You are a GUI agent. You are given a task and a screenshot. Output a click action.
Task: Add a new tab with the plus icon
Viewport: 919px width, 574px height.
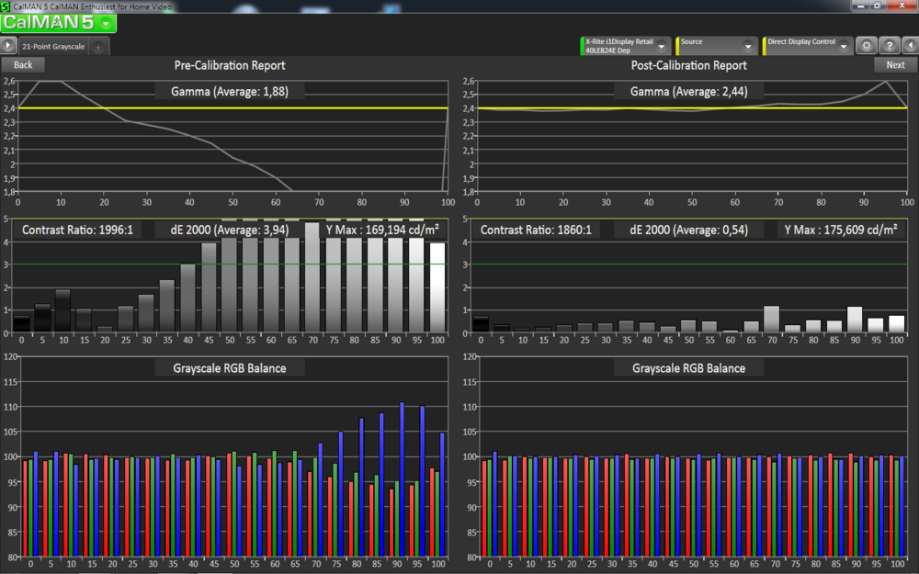[98, 46]
